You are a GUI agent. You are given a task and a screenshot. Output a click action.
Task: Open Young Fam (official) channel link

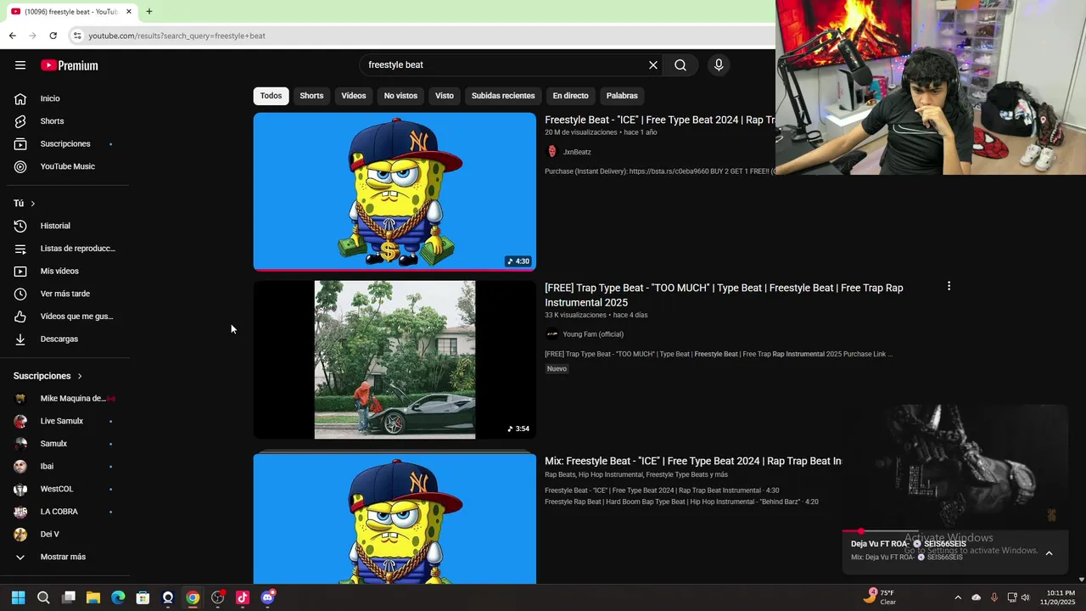click(x=593, y=334)
